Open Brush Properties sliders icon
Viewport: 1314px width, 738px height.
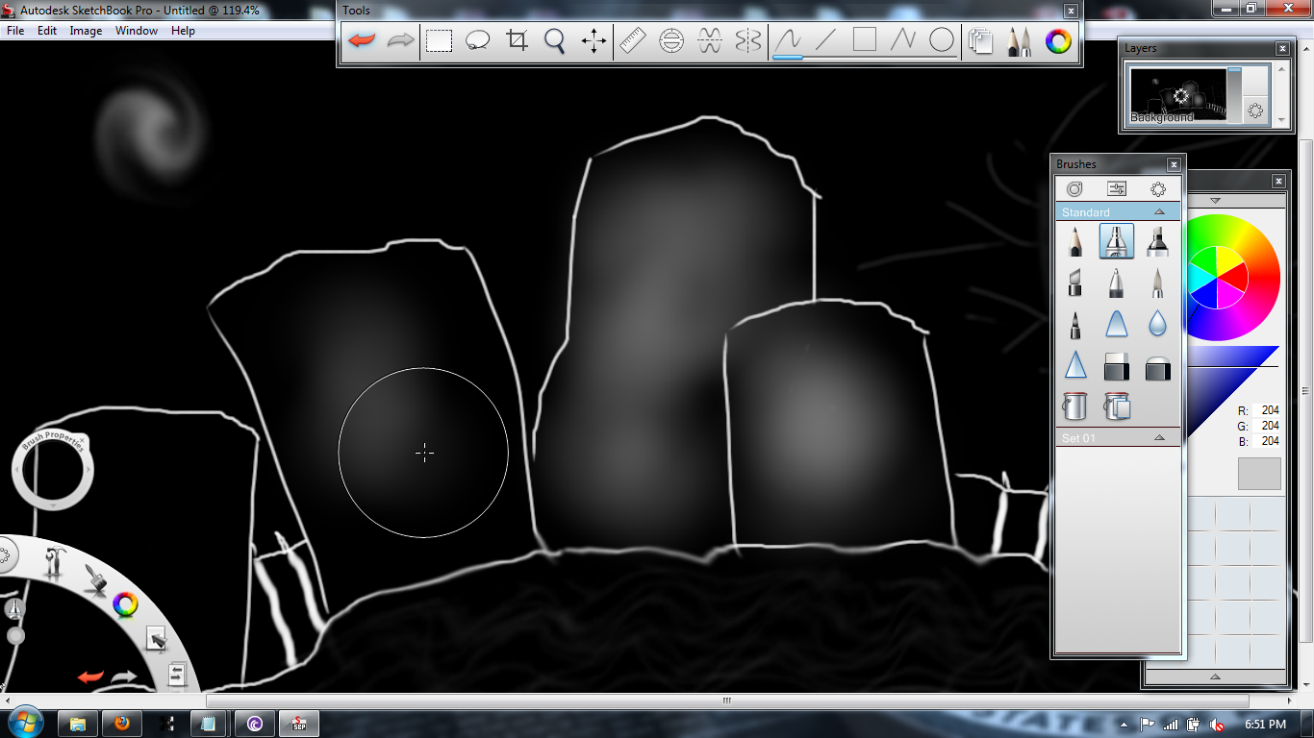coord(1117,189)
